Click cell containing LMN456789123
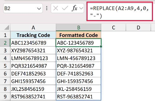This screenshot has width=155, height=101. [33, 58]
